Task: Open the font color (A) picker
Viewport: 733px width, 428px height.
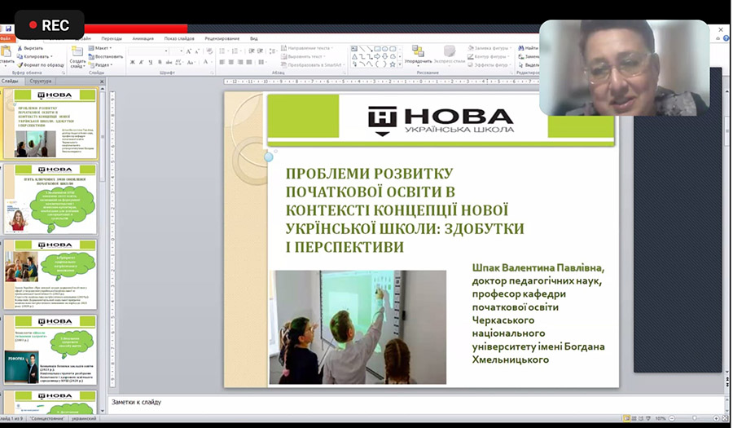Action: click(x=208, y=62)
